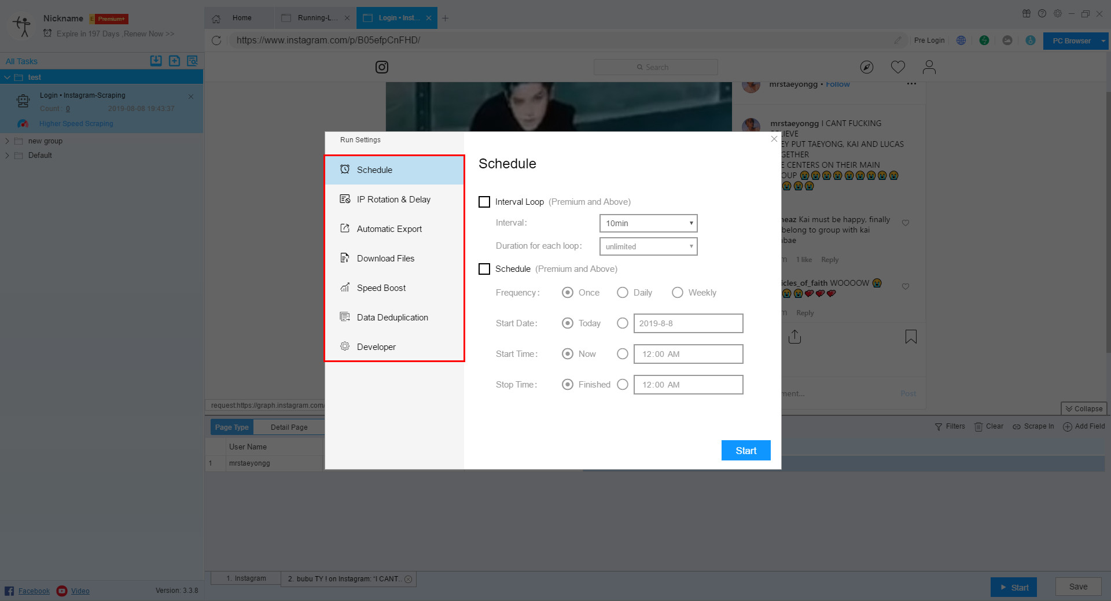
Task: Click the Pre Login button
Action: (x=929, y=40)
